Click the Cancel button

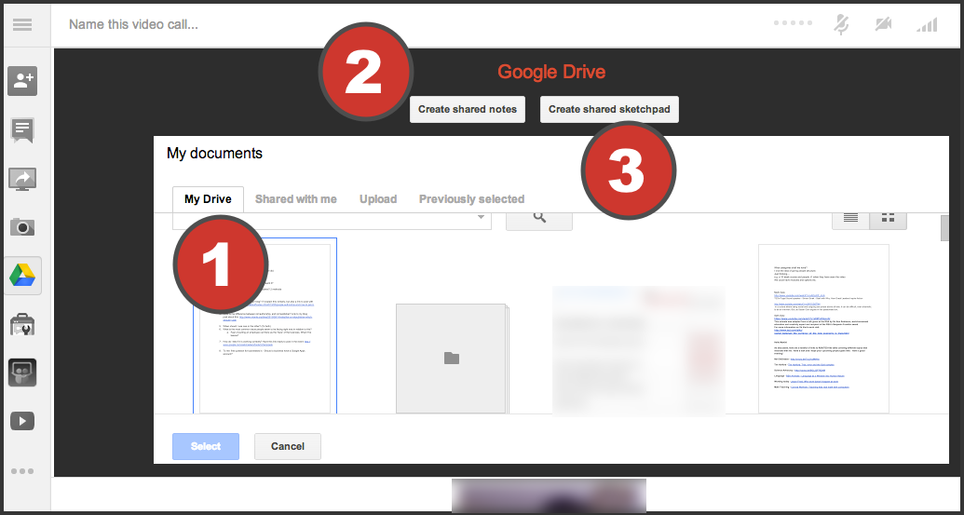[x=288, y=446]
